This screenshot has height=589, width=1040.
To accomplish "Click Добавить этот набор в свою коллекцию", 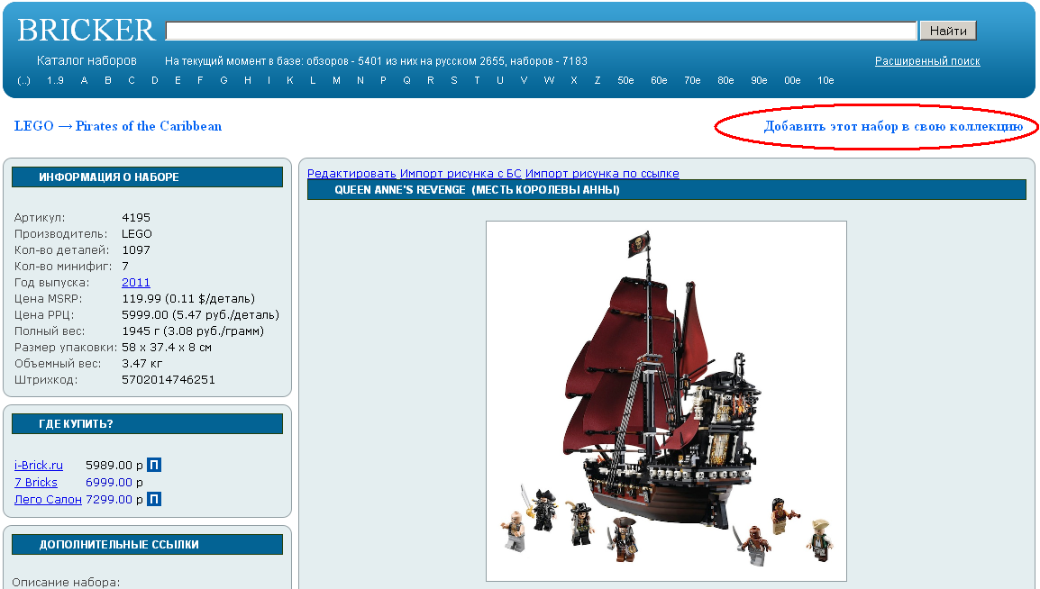I will point(893,126).
